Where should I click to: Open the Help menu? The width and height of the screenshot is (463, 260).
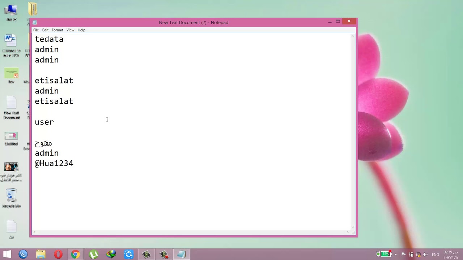coord(81,30)
